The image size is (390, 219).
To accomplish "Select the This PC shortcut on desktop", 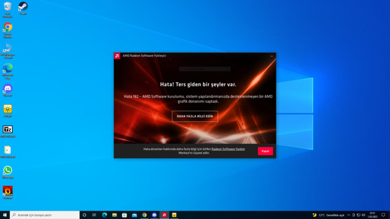I will click(8, 51).
